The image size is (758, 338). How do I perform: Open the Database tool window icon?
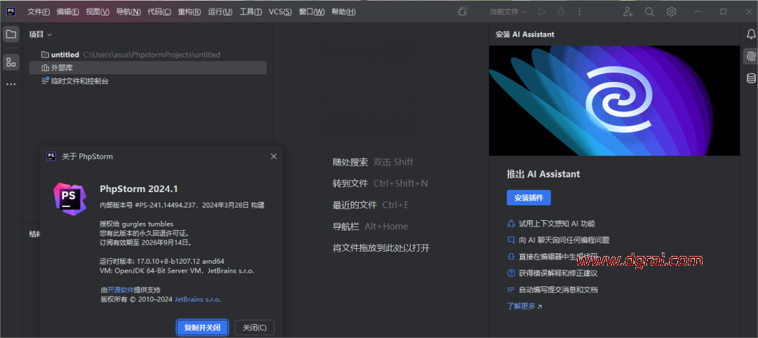751,78
